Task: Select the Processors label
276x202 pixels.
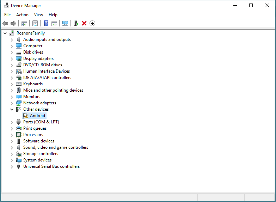Action: 33,135
